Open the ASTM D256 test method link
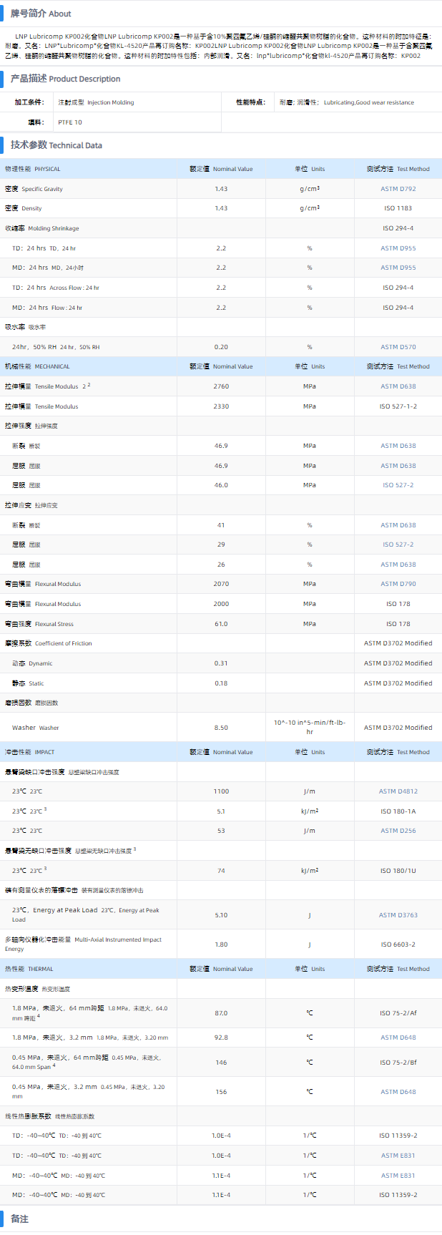 tap(398, 831)
